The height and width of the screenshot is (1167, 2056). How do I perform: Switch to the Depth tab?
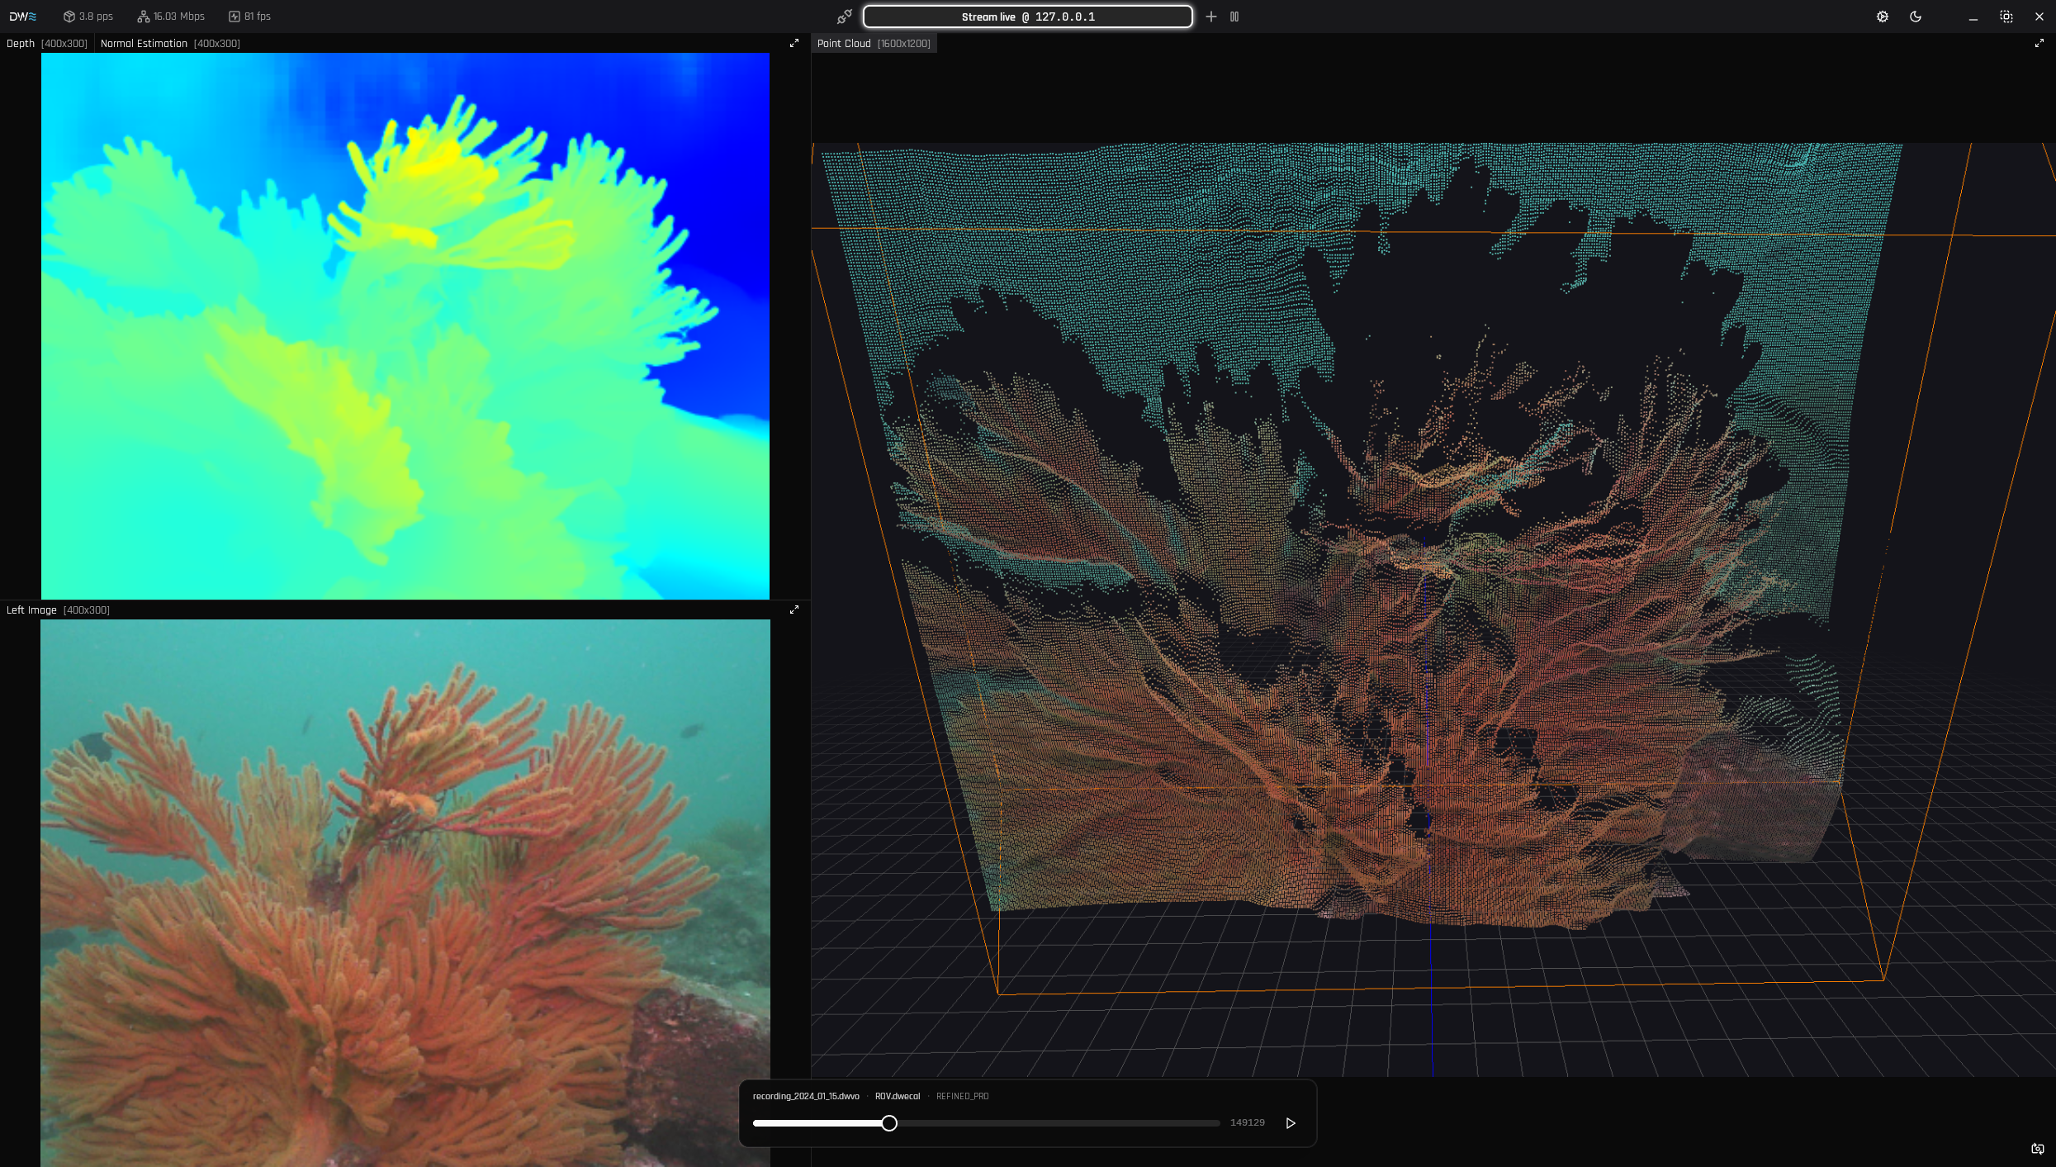pos(47,44)
